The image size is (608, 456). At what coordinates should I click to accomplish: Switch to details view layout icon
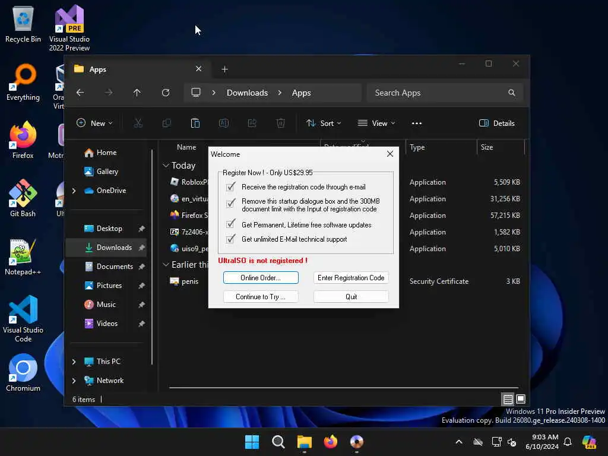[508, 398]
